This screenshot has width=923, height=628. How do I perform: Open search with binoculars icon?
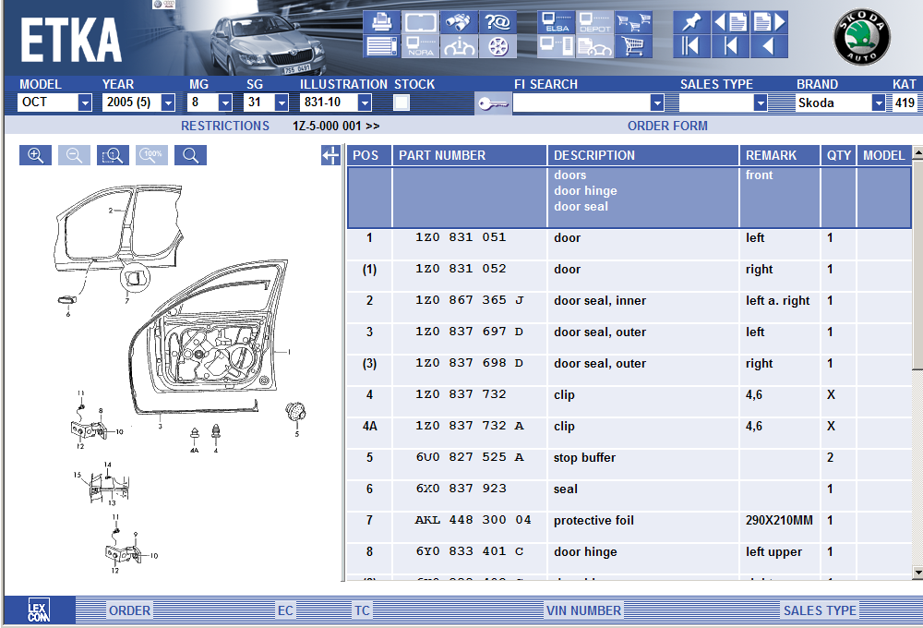(x=459, y=22)
